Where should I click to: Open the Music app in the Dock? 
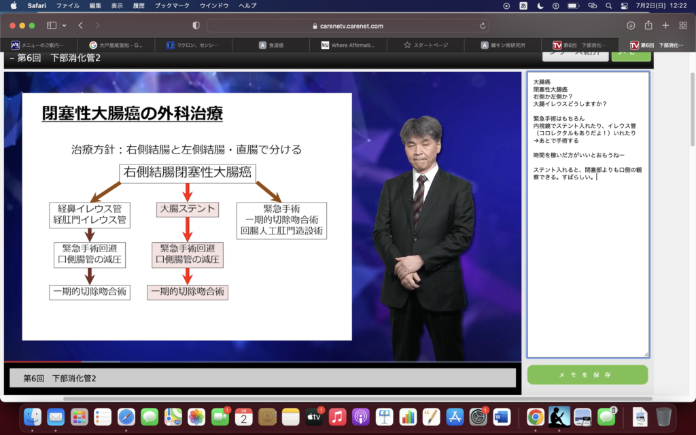(x=337, y=417)
